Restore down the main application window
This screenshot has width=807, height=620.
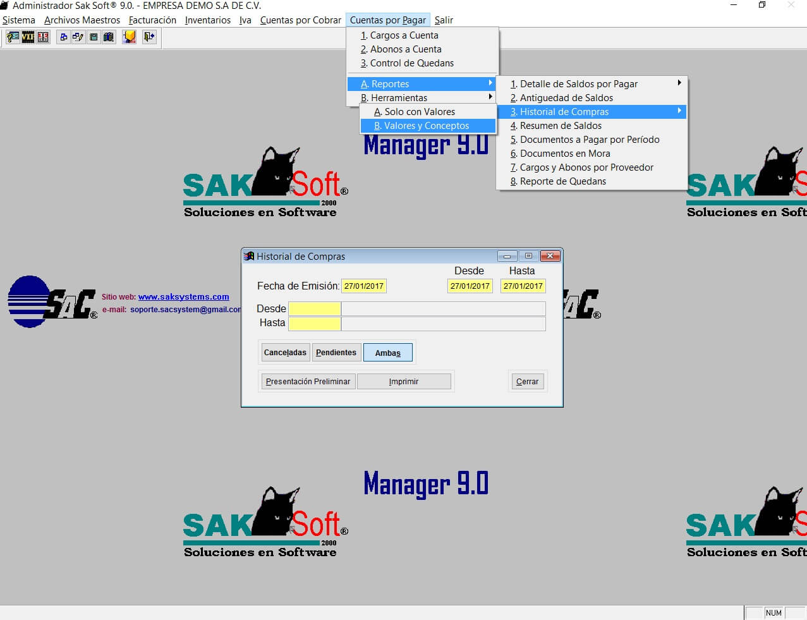pos(762,5)
